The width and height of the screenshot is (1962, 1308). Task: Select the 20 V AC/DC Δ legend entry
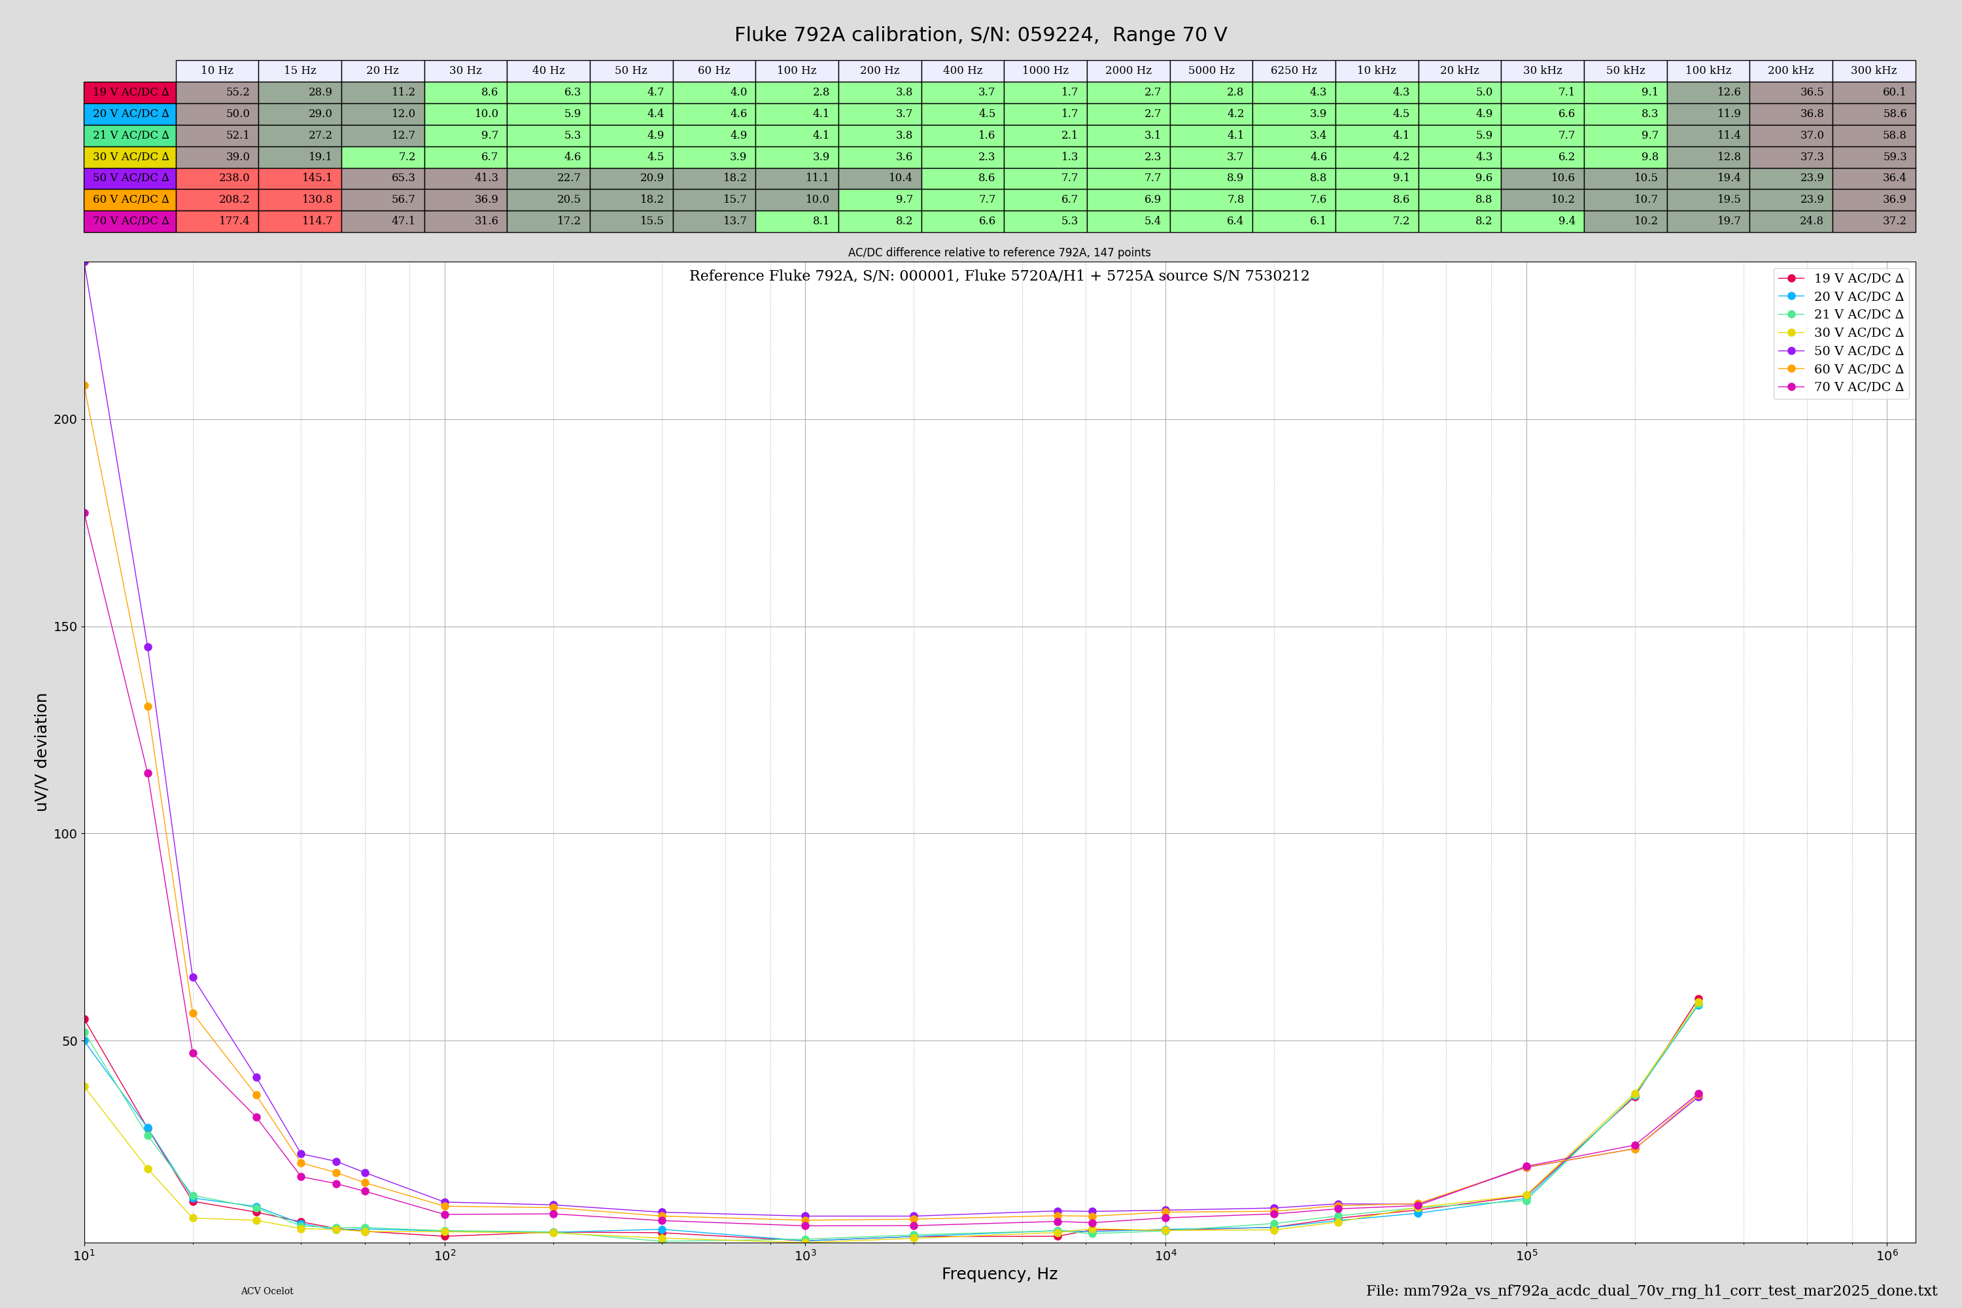[1841, 297]
